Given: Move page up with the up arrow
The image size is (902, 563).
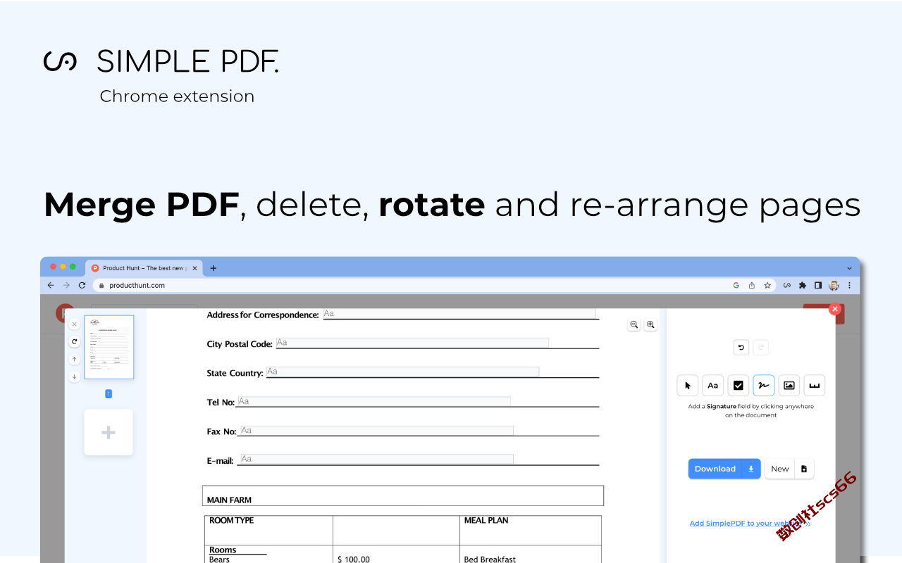Looking at the screenshot, I should click(x=74, y=359).
